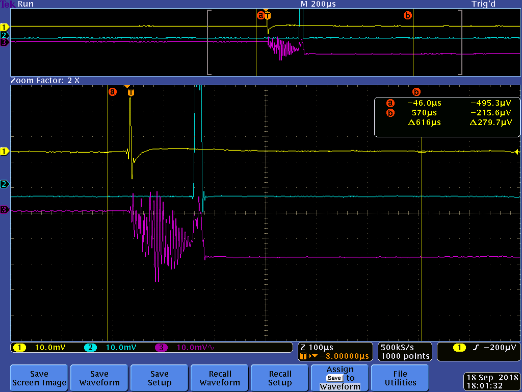The height and width of the screenshot is (392, 522).
Task: Click the M 200µs main timebase label
Action: point(318,4)
